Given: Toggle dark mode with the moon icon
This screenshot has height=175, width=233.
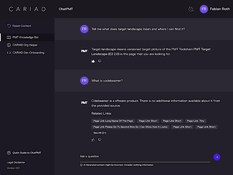Looking at the screenshot, I should (x=191, y=9).
